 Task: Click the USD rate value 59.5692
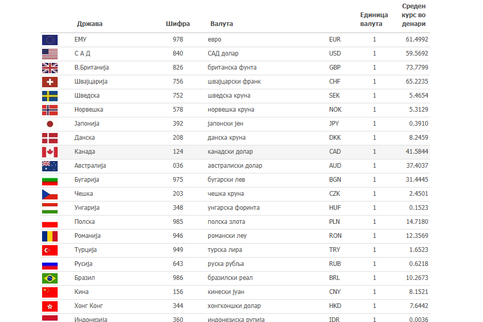417,53
